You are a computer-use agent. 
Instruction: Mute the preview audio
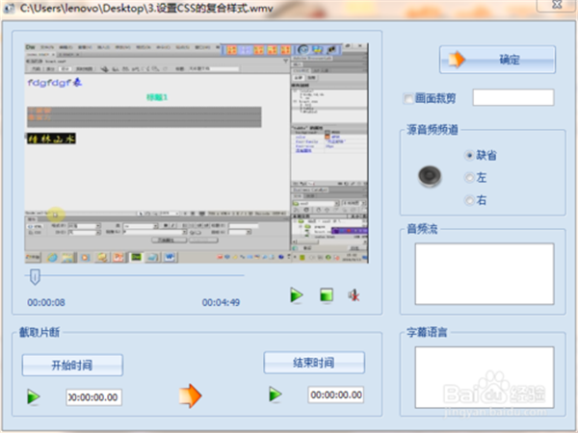pos(355,294)
